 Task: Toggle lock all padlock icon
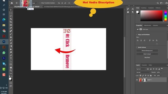(151, 75)
